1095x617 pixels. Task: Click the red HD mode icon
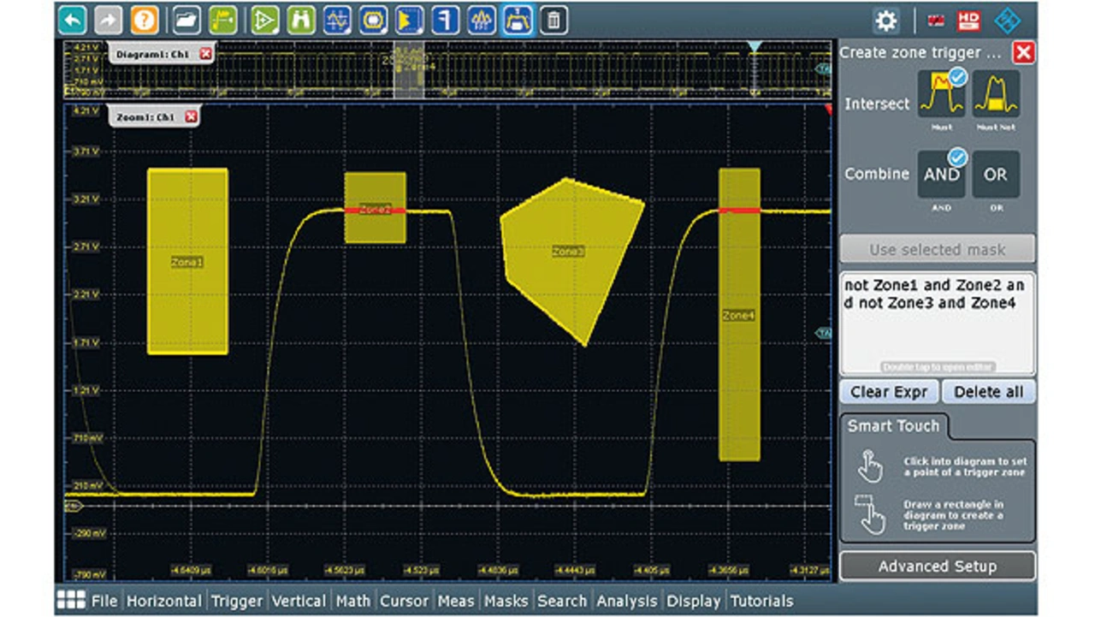click(968, 21)
